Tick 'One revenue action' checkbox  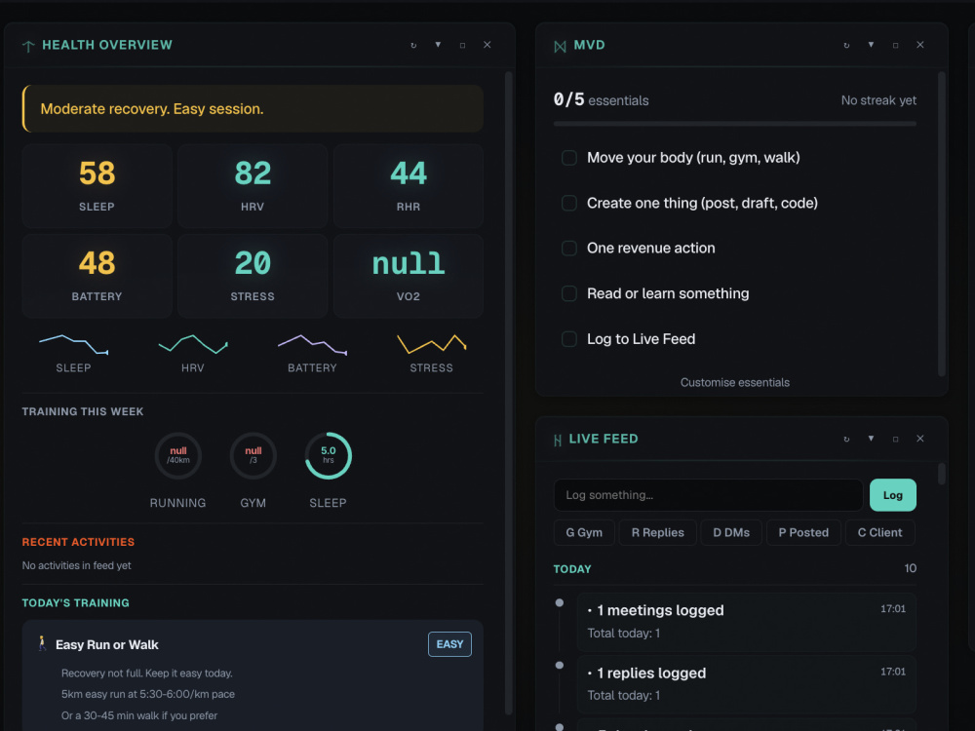point(569,248)
